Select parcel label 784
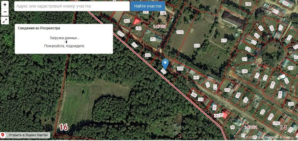 [x=248, y=4]
